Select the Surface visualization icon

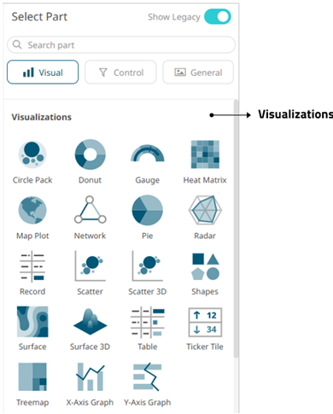point(32,322)
